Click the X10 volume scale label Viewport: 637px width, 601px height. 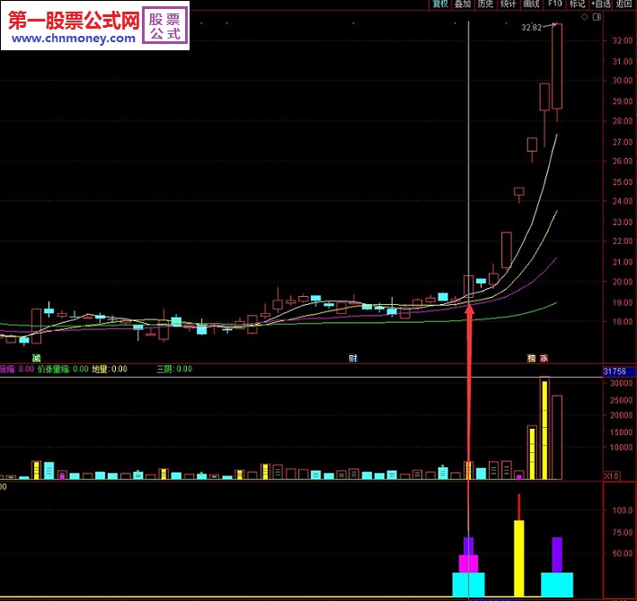click(612, 476)
